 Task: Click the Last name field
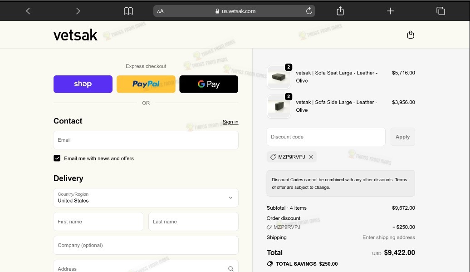(x=193, y=222)
